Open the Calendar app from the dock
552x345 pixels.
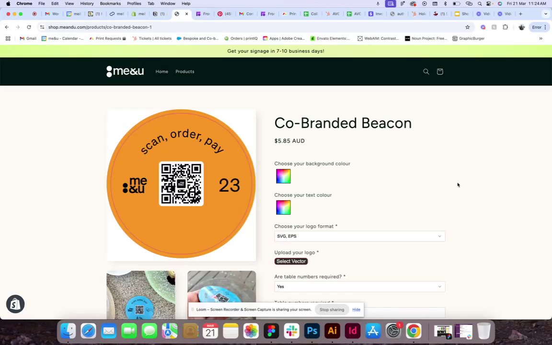[x=210, y=331]
